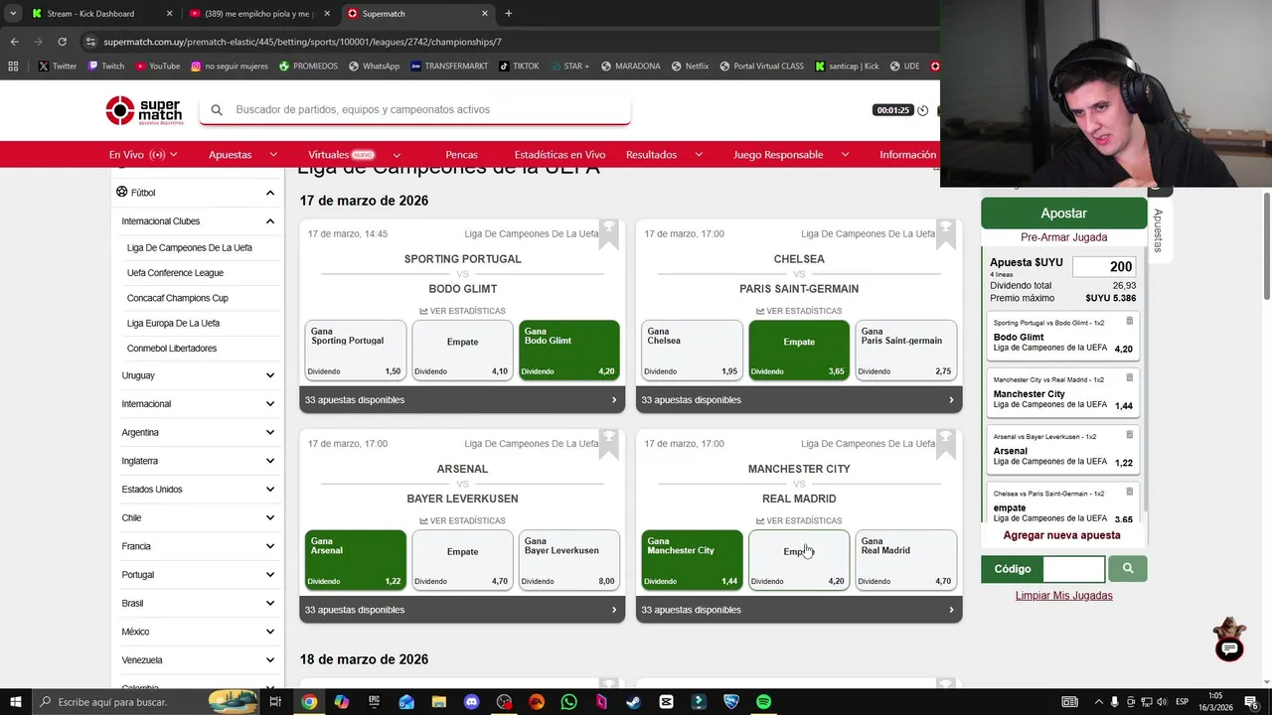Expand the Brasil sidebar section
Viewport: 1272px width, 715px height.
coord(198,603)
